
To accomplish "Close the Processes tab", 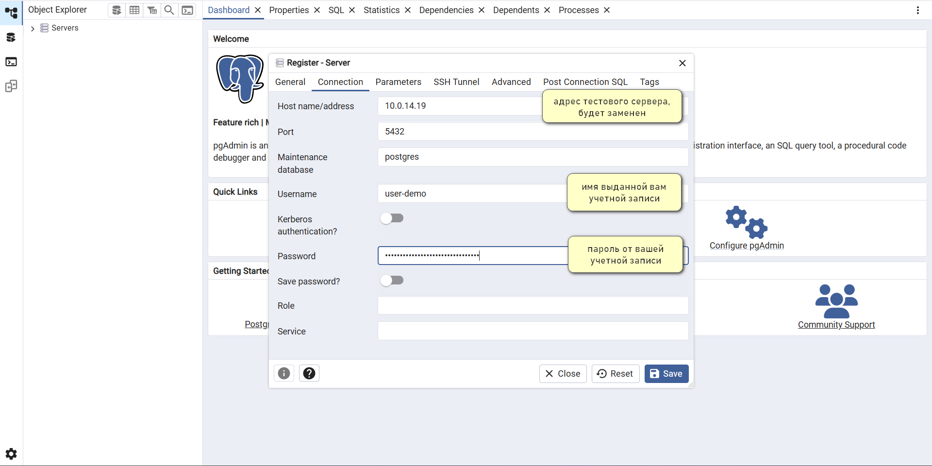I will (x=607, y=10).
